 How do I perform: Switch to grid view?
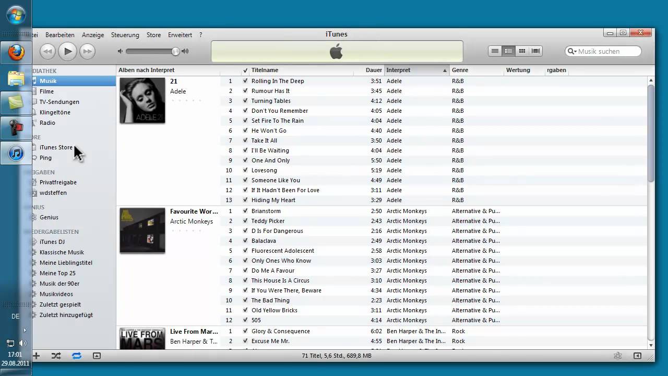(x=522, y=51)
